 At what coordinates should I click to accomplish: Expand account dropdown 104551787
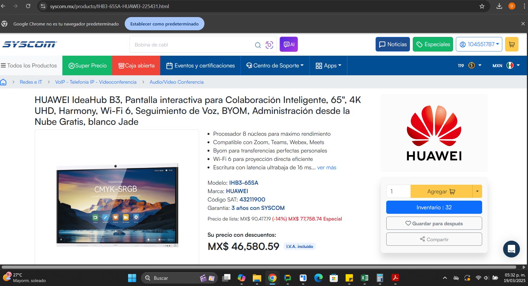[x=479, y=44]
